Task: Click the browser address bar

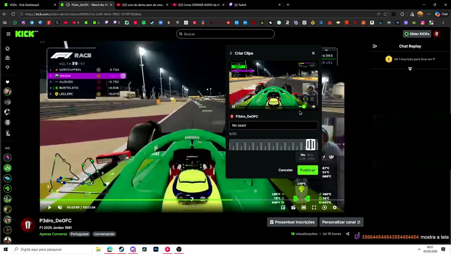Action: point(197,14)
